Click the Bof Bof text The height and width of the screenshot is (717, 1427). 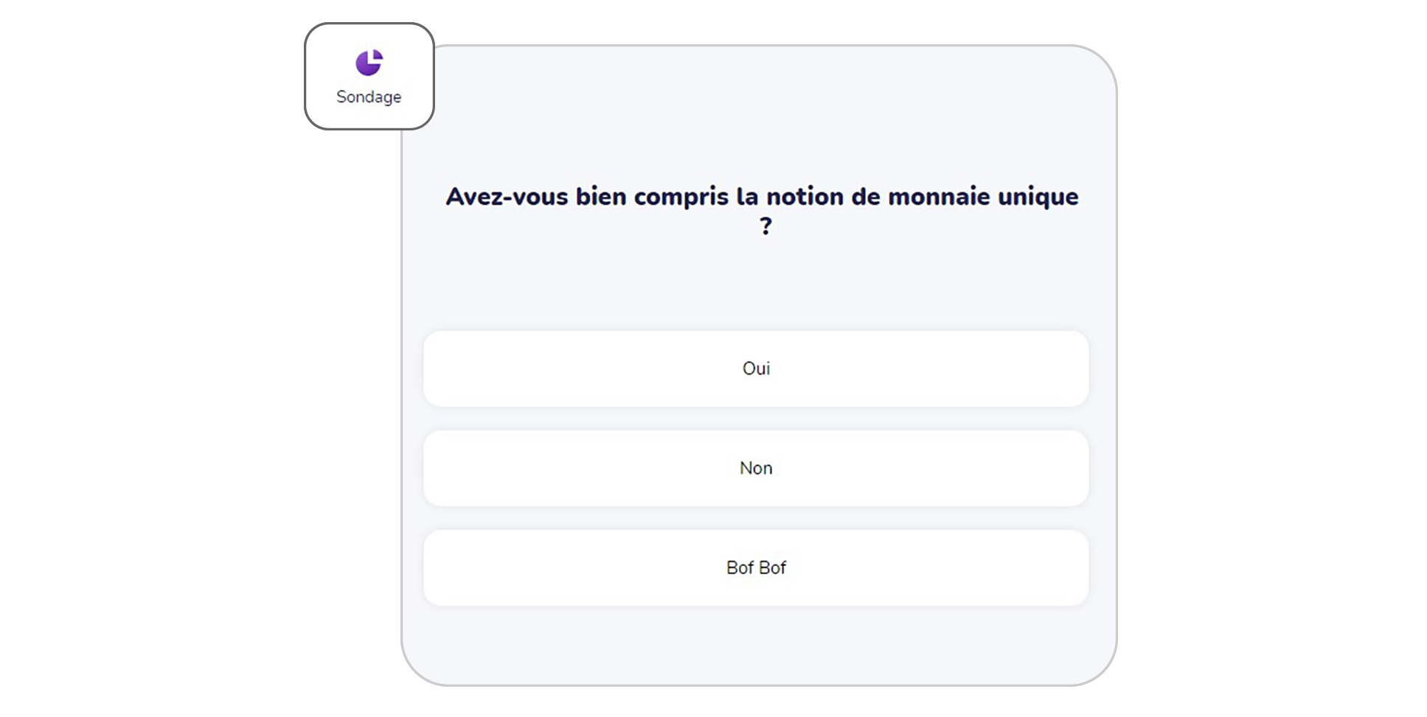[756, 567]
